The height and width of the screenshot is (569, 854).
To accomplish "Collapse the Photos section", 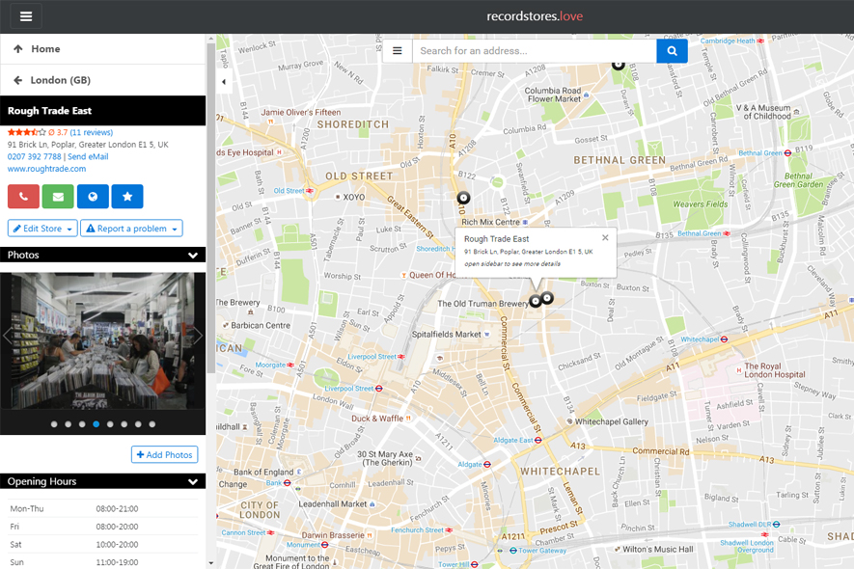I will click(x=193, y=255).
